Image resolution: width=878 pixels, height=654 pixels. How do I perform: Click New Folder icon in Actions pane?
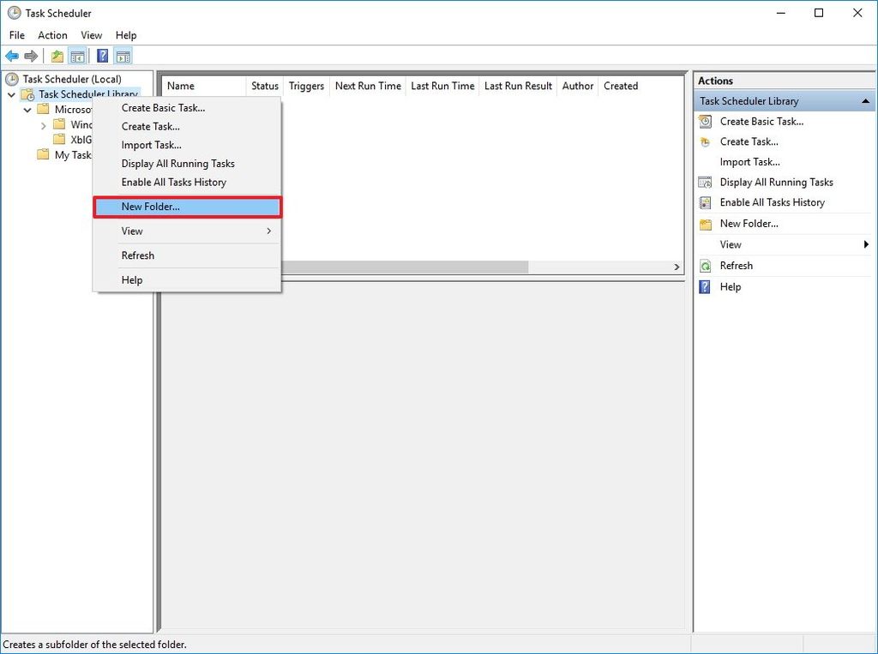pyautogui.click(x=706, y=224)
